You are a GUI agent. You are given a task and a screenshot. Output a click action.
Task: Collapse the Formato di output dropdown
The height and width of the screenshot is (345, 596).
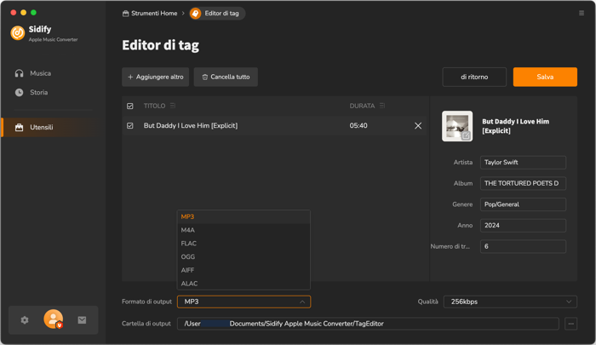pos(244,302)
